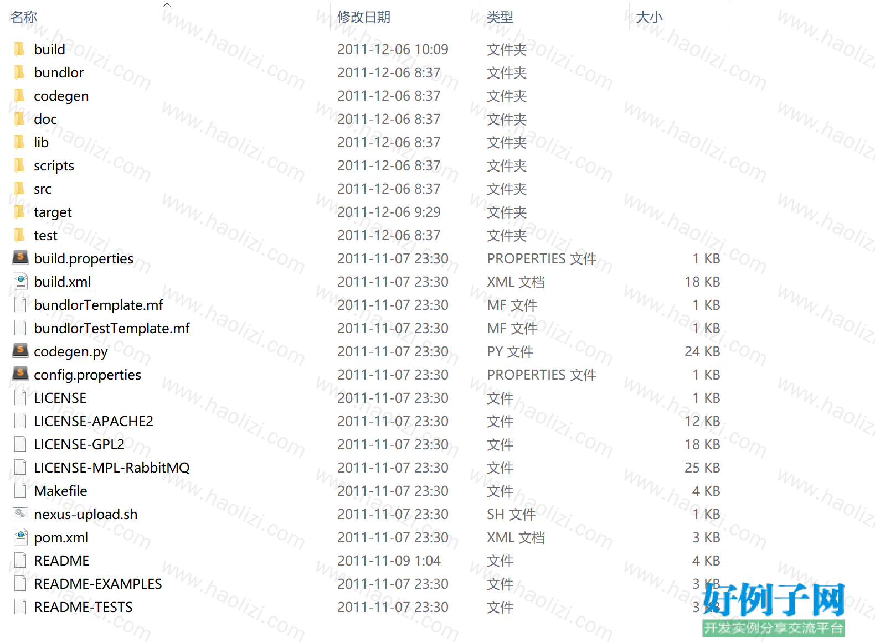Select the README file name

(x=61, y=561)
